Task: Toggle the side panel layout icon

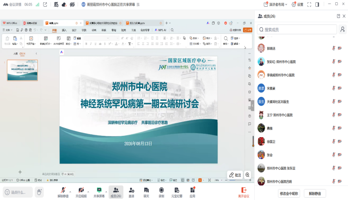Action: pyautogui.click(x=317, y=4)
